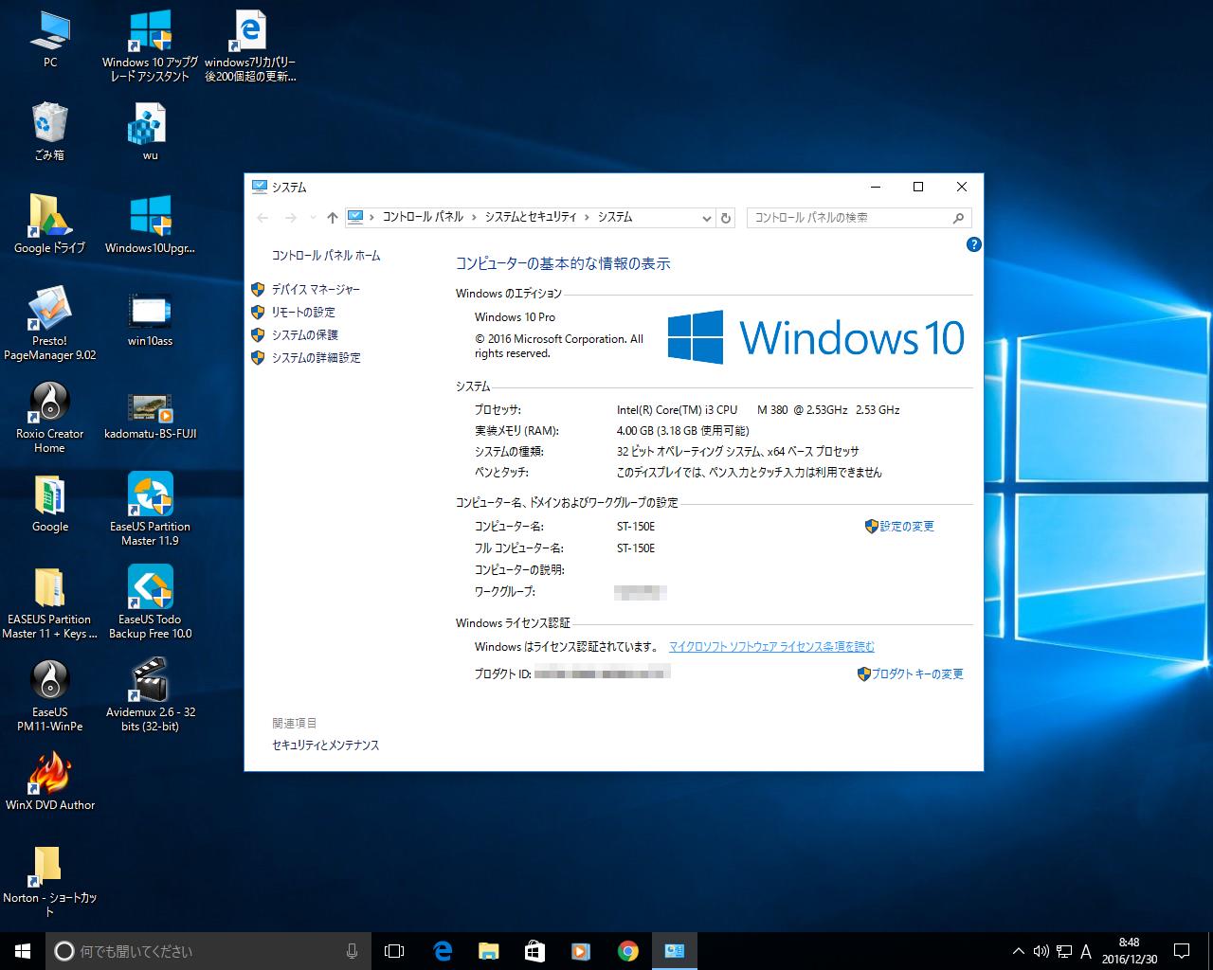Open the clock showing 8:48
Viewport: 1213px width, 970px height.
[x=1130, y=951]
